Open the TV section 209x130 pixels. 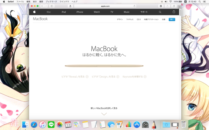(x=112, y=12)
